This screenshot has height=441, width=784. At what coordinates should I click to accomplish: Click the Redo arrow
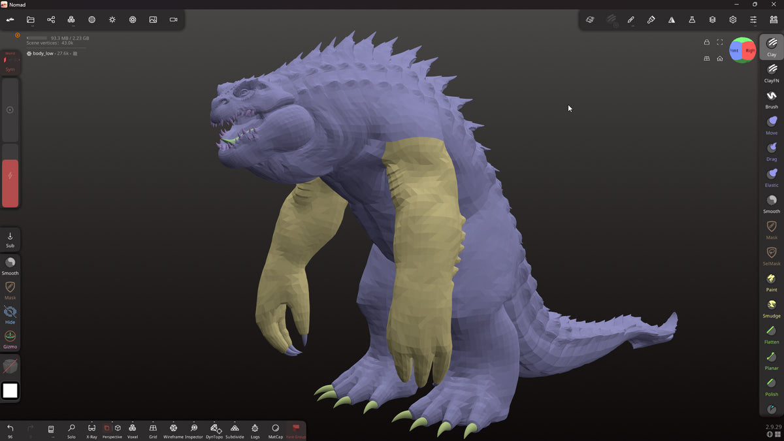click(x=31, y=431)
